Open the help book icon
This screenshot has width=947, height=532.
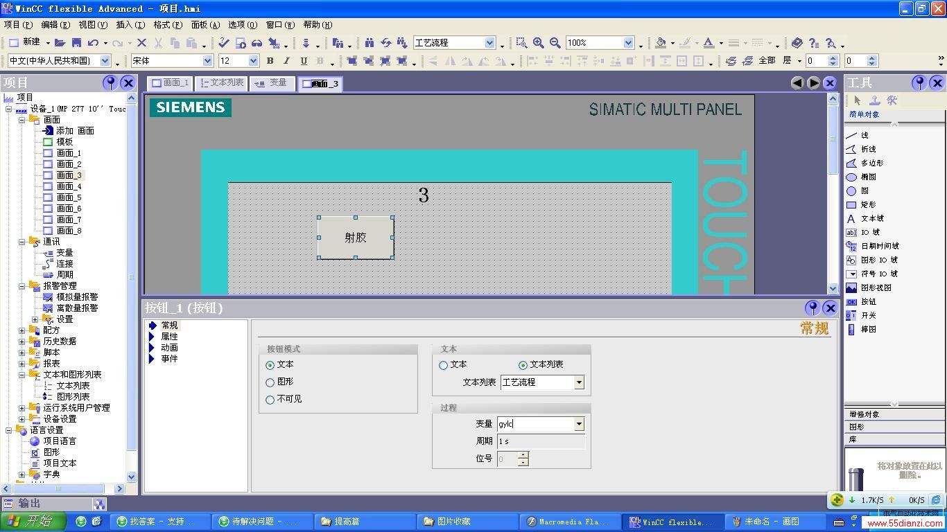pos(797,43)
